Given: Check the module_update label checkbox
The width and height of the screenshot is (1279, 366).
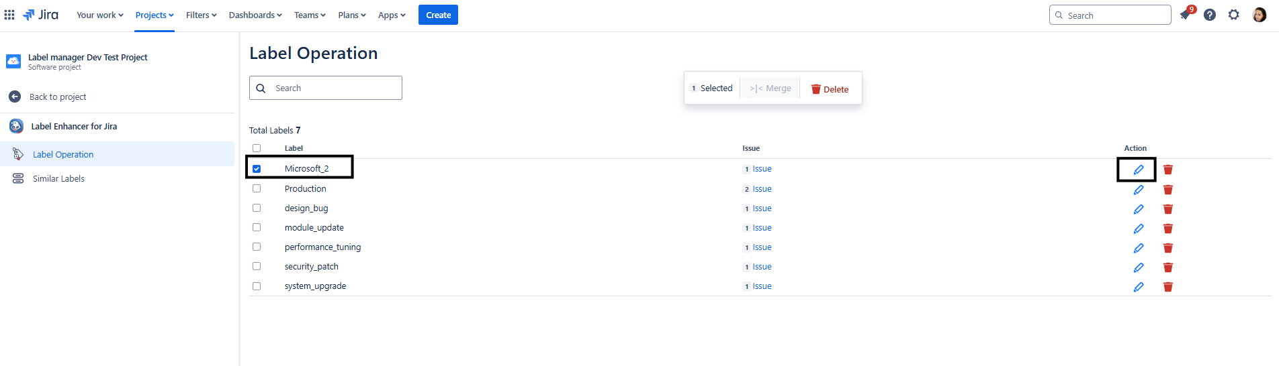Looking at the screenshot, I should (257, 227).
